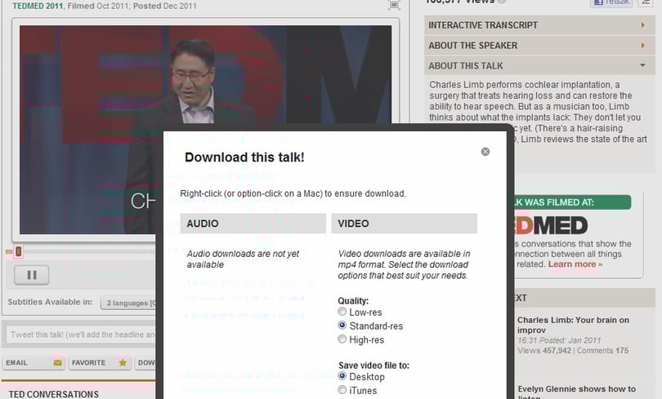Image resolution: width=662 pixels, height=399 pixels.
Task: Choose Desktop as save location
Action: click(x=342, y=376)
